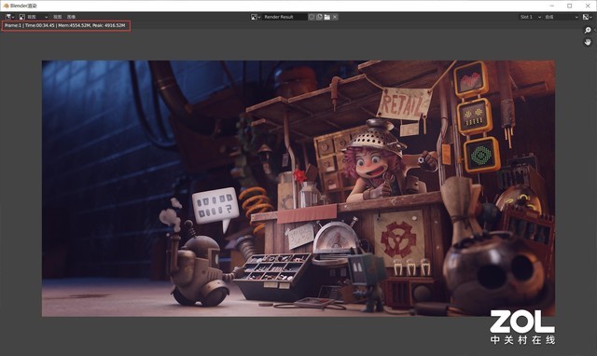Open the view mode dropdown beside image icon

tap(37, 17)
